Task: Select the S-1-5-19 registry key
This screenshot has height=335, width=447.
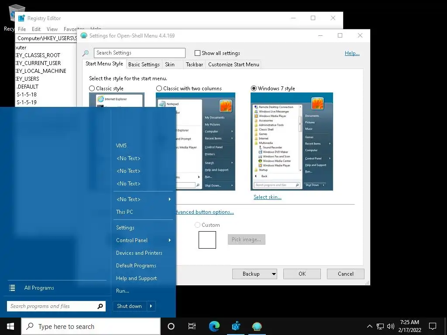Action: pos(27,102)
